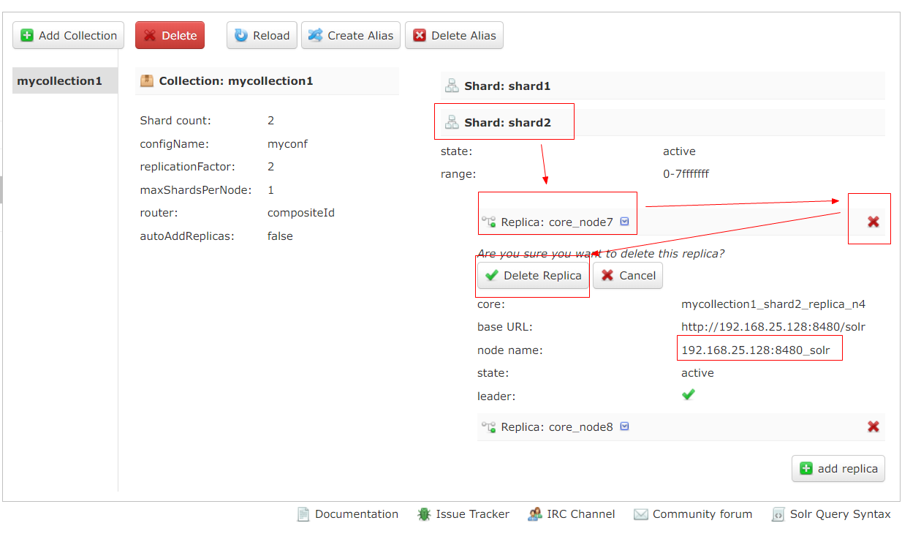Click the replica icon beside core_node8

(488, 426)
